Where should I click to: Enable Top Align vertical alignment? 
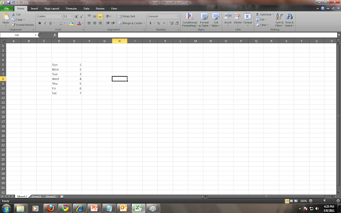pos(89,17)
